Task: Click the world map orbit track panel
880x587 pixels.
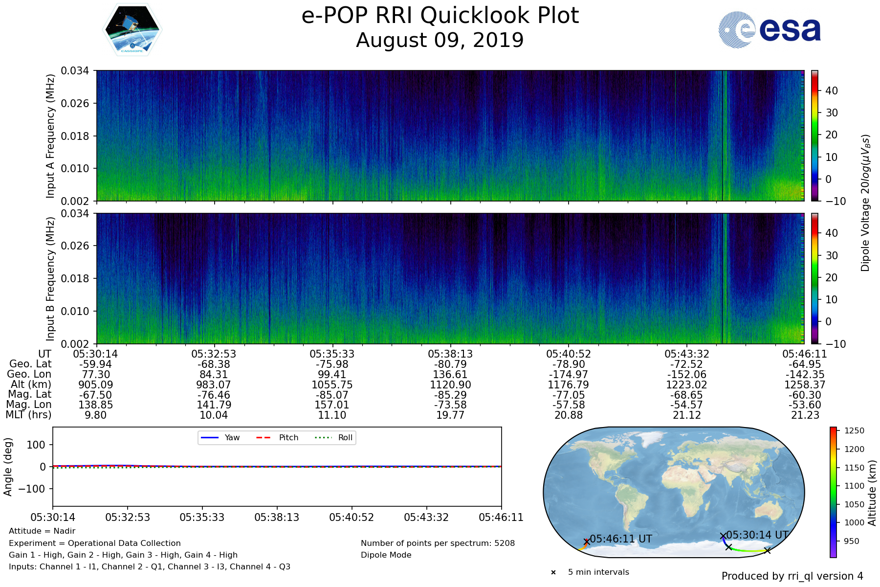Action: pos(674,492)
